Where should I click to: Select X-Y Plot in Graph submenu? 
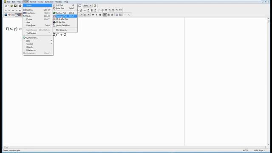pos(65,5)
